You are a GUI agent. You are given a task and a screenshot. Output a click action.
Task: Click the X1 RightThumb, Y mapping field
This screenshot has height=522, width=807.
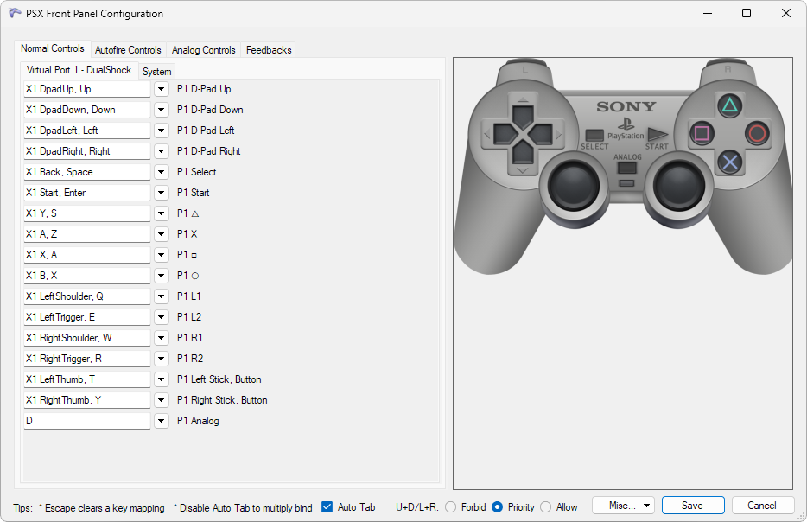point(87,400)
